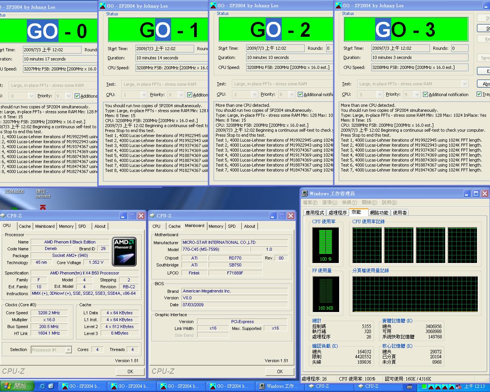Click Rounds field in GO-3 window
Image resolution: width=490 pixels, height=392 pixels.
[459, 48]
